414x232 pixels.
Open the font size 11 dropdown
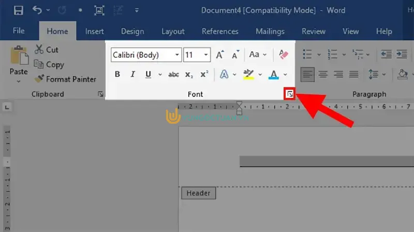[x=205, y=55]
